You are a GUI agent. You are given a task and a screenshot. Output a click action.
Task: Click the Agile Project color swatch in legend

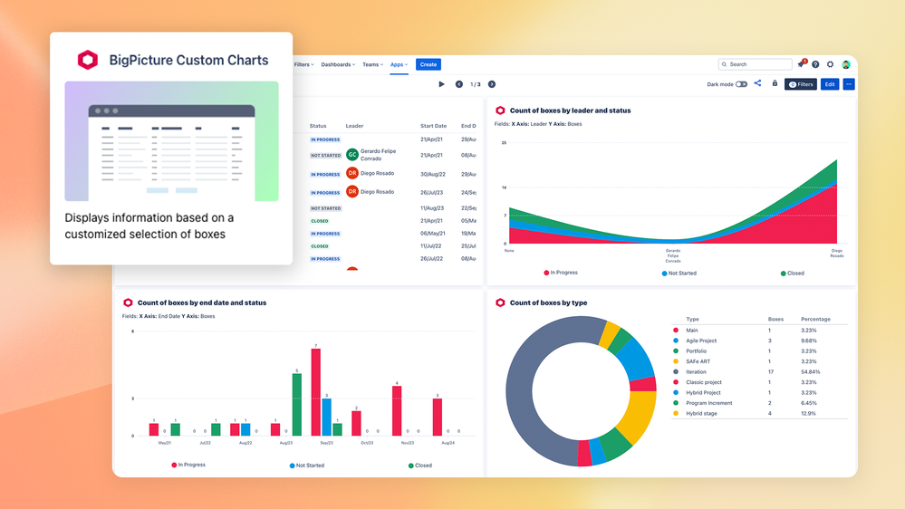tap(676, 341)
